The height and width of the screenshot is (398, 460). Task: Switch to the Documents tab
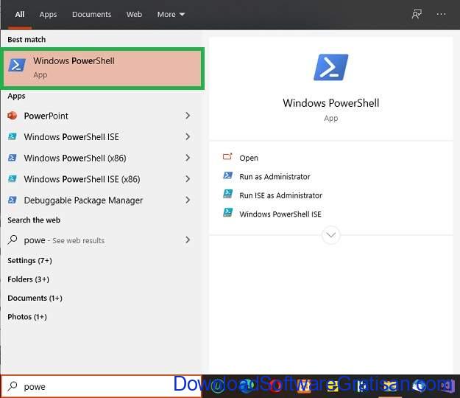[x=91, y=15]
